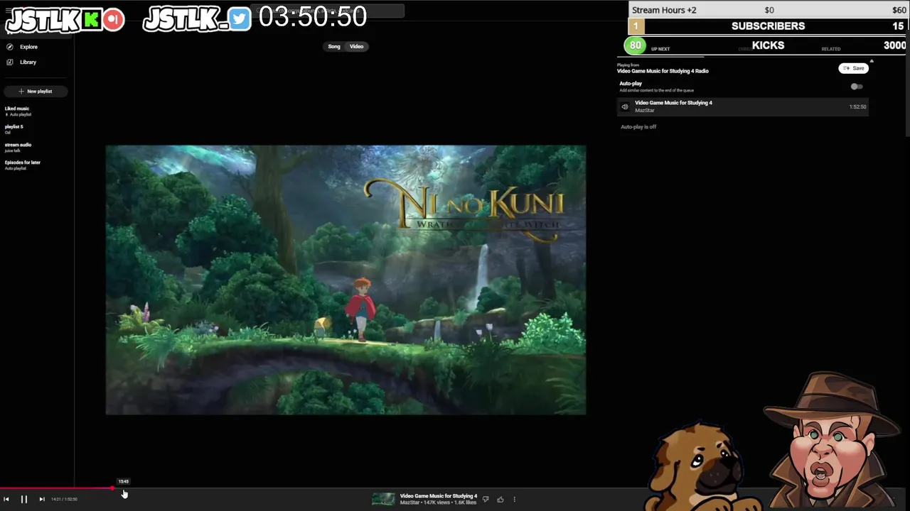This screenshot has width=910, height=511.
Task: Click the now-playing speaker icon in queue
Action: 625,106
